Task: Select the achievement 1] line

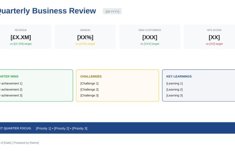Action: 11,84
